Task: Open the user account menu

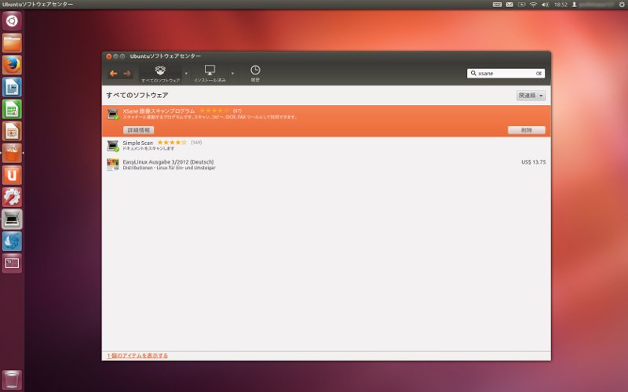Action: pyautogui.click(x=593, y=5)
